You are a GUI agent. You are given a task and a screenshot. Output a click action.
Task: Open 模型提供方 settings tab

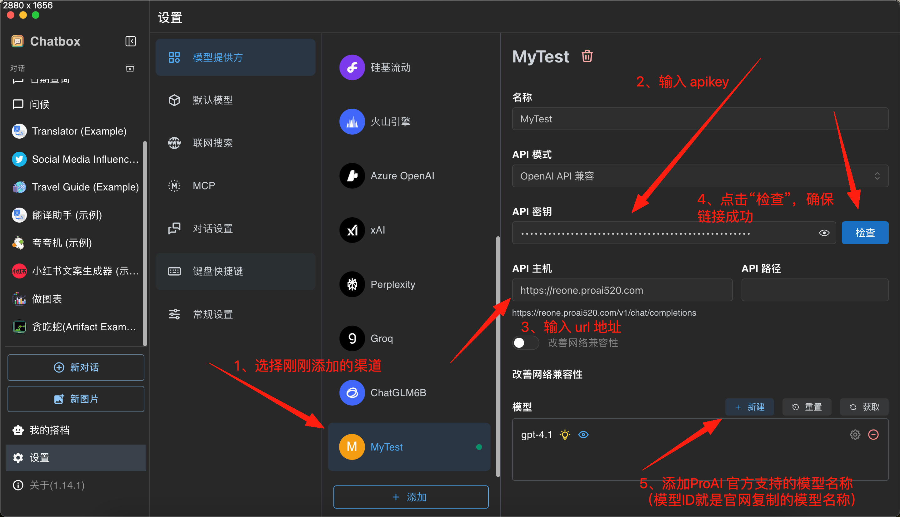coord(236,57)
